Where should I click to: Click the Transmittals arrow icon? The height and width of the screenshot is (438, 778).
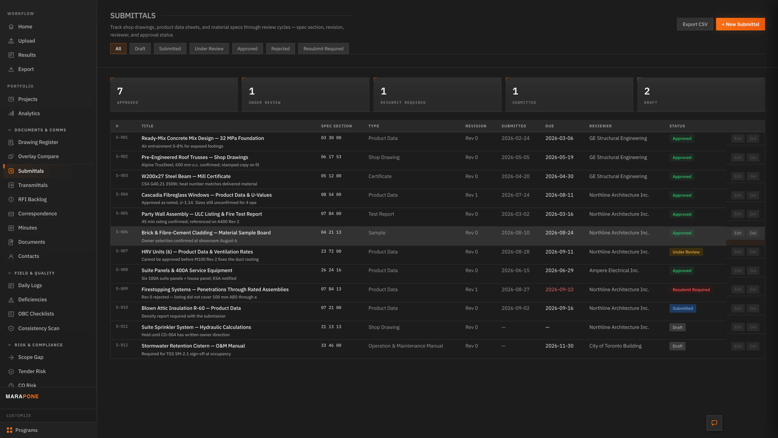(11, 185)
